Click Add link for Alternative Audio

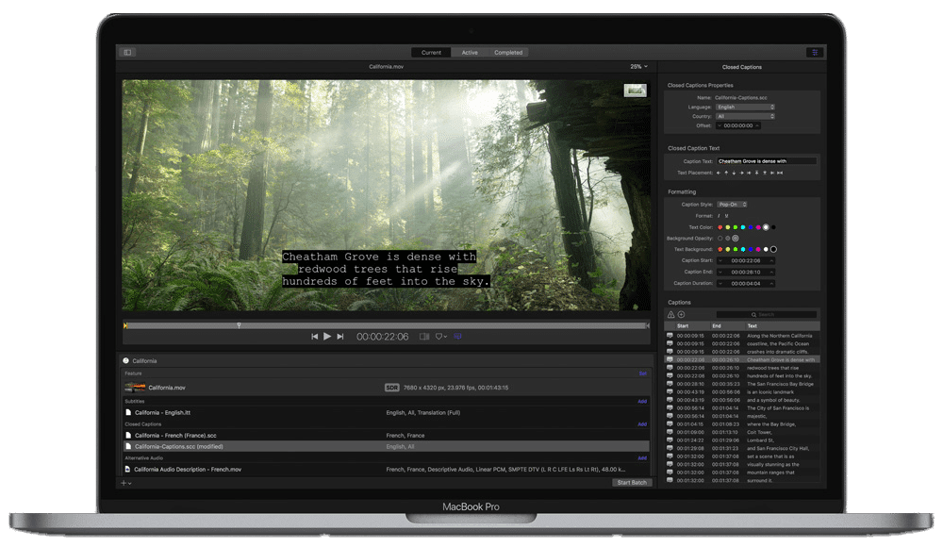642,458
